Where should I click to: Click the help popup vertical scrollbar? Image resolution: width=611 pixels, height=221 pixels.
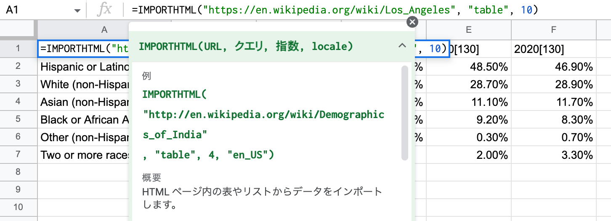click(404, 113)
